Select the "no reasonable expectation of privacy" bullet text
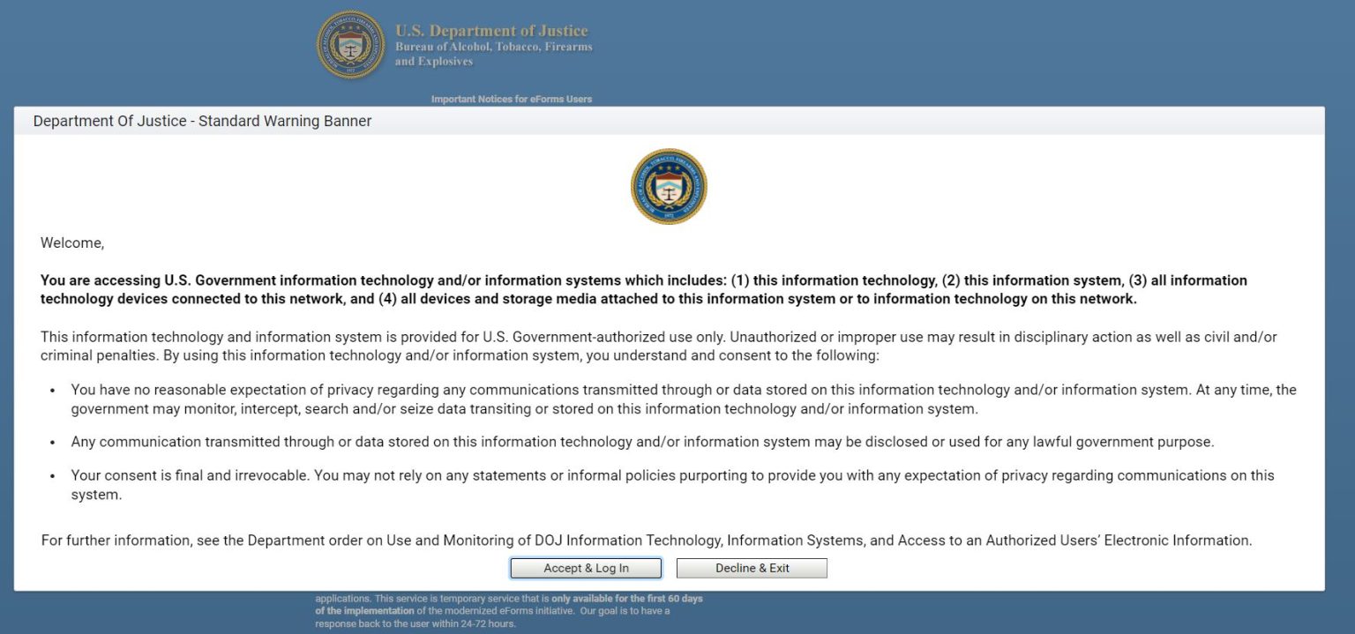Image resolution: width=1355 pixels, height=634 pixels. click(683, 399)
